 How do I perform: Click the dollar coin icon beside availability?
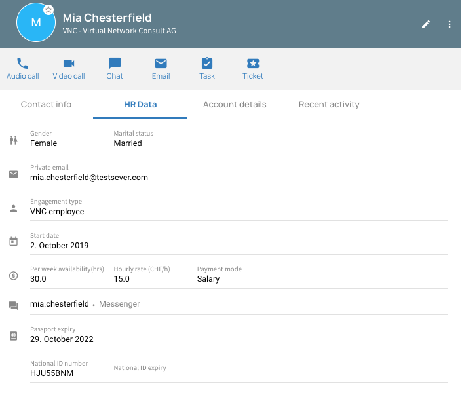point(13,276)
